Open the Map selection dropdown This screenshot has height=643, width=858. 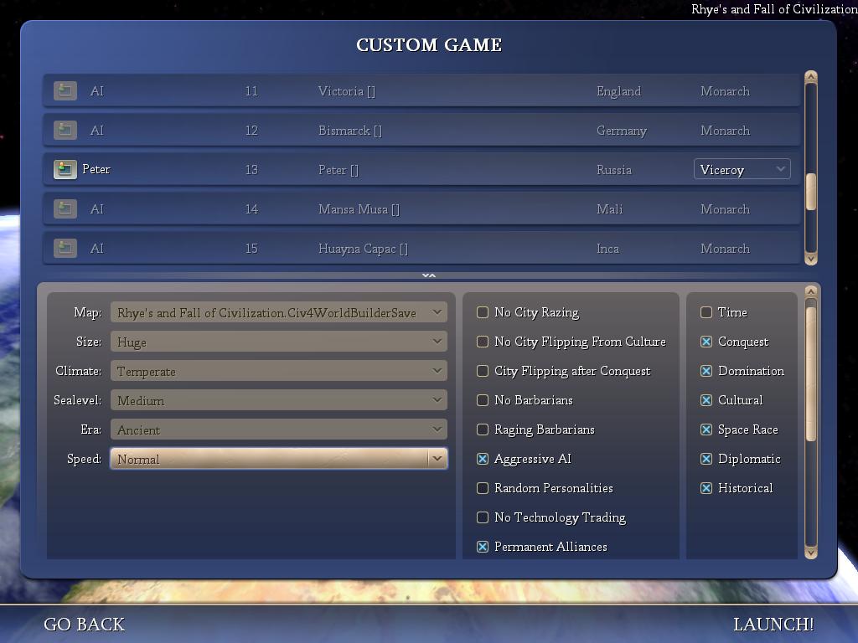coord(278,313)
